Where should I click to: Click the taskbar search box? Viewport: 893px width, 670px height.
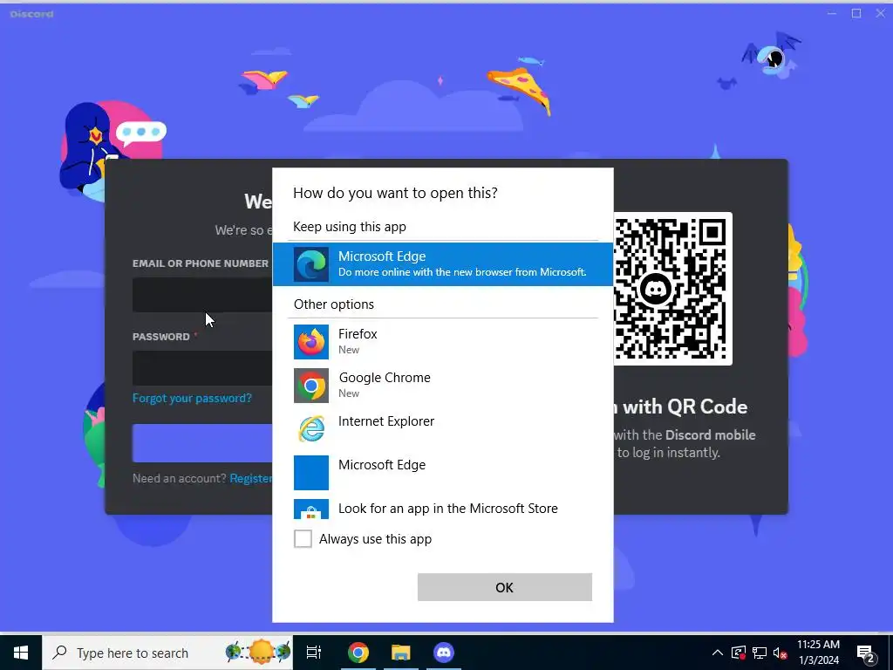[167, 653]
